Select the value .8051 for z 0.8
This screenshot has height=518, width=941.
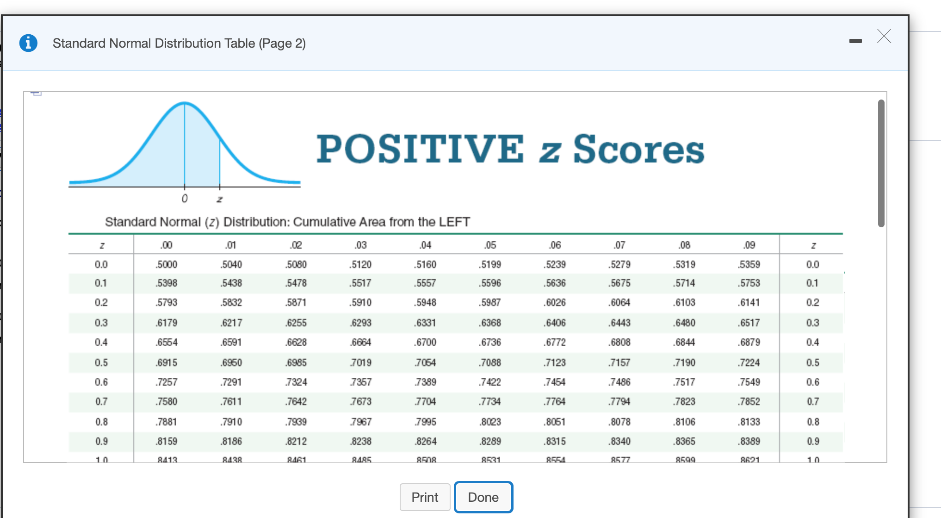[555, 421]
